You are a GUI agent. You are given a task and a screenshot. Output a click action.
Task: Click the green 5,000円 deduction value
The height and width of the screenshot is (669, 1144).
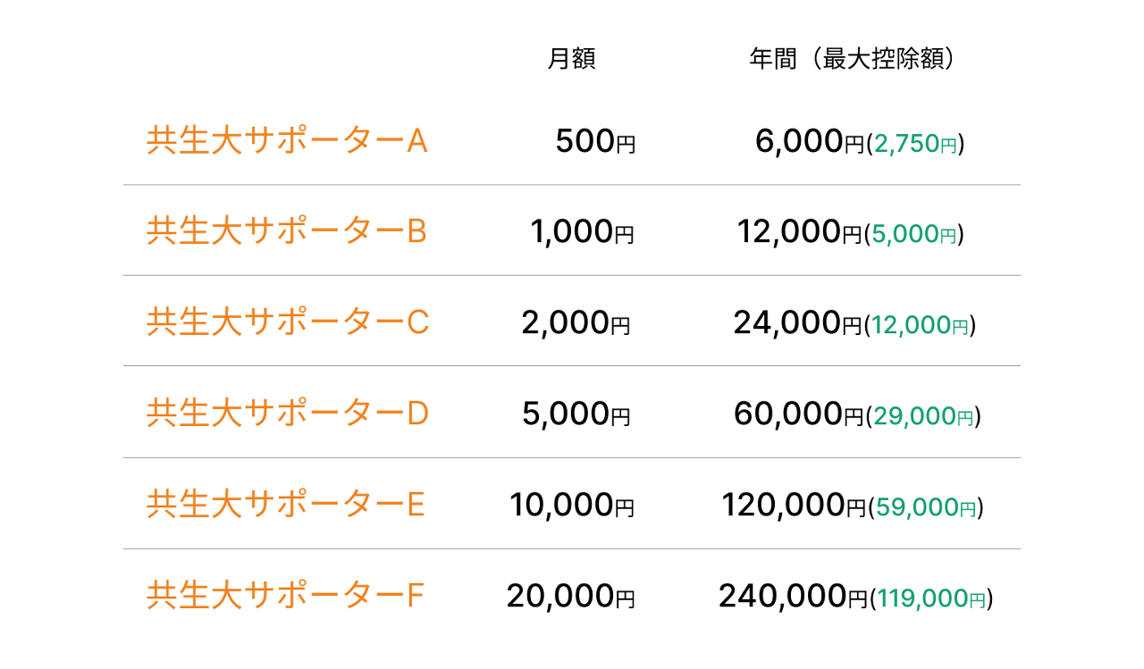click(x=914, y=234)
